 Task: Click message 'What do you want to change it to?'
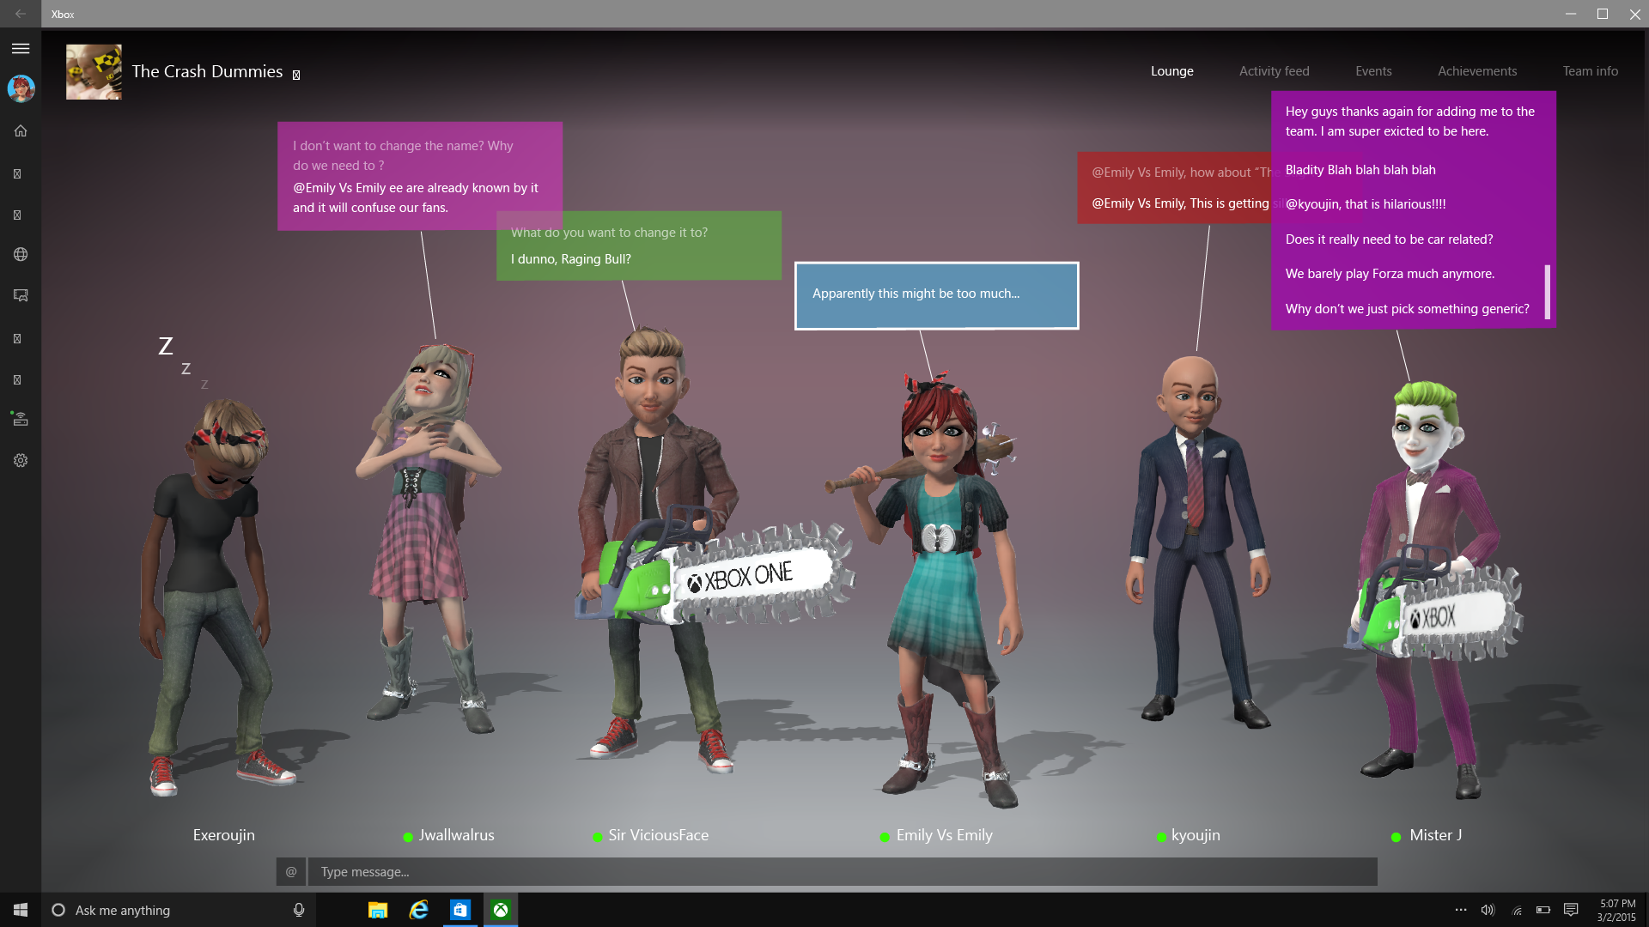pos(609,233)
